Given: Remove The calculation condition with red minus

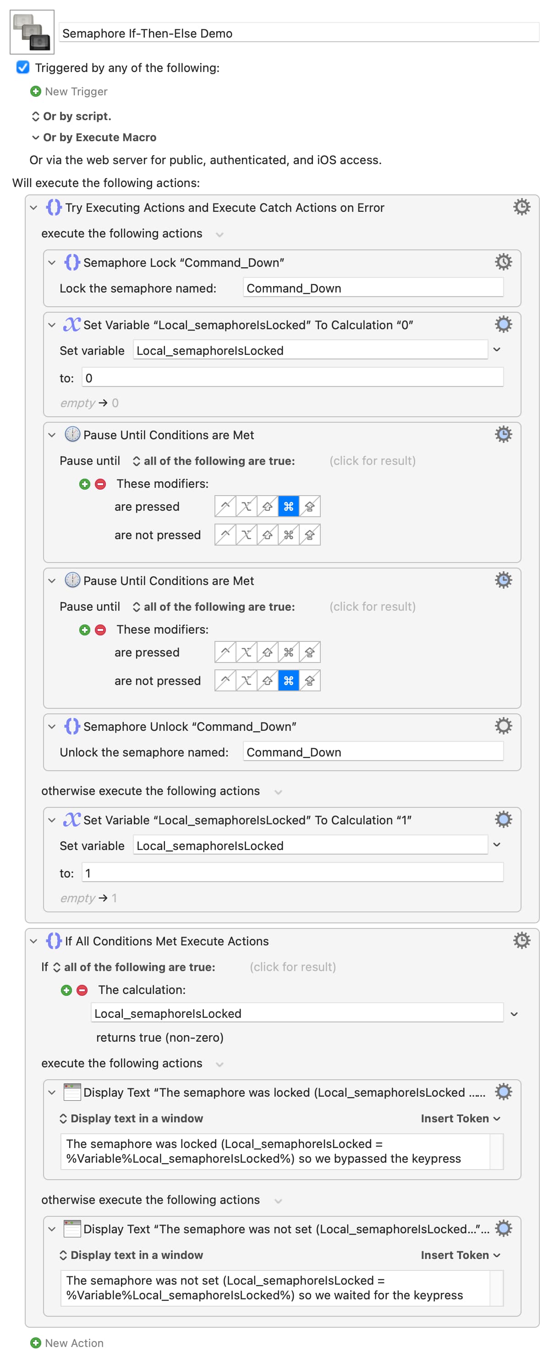Looking at the screenshot, I should coord(82,989).
